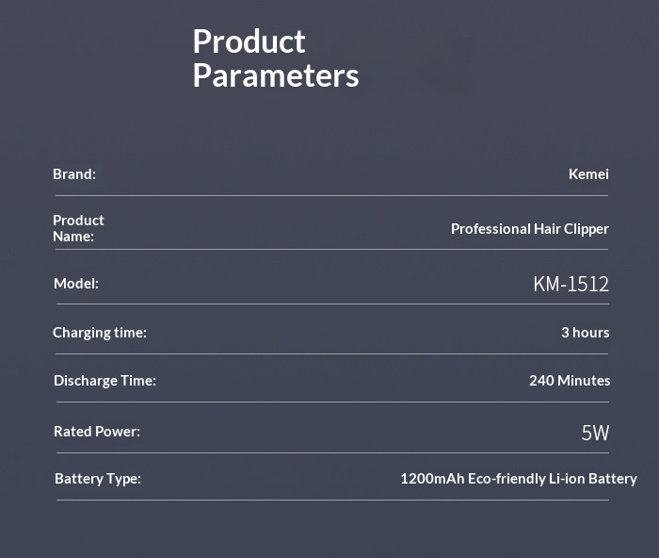This screenshot has height=558, width=659.
Task: Click the 240 Minutes value
Action: point(569,381)
